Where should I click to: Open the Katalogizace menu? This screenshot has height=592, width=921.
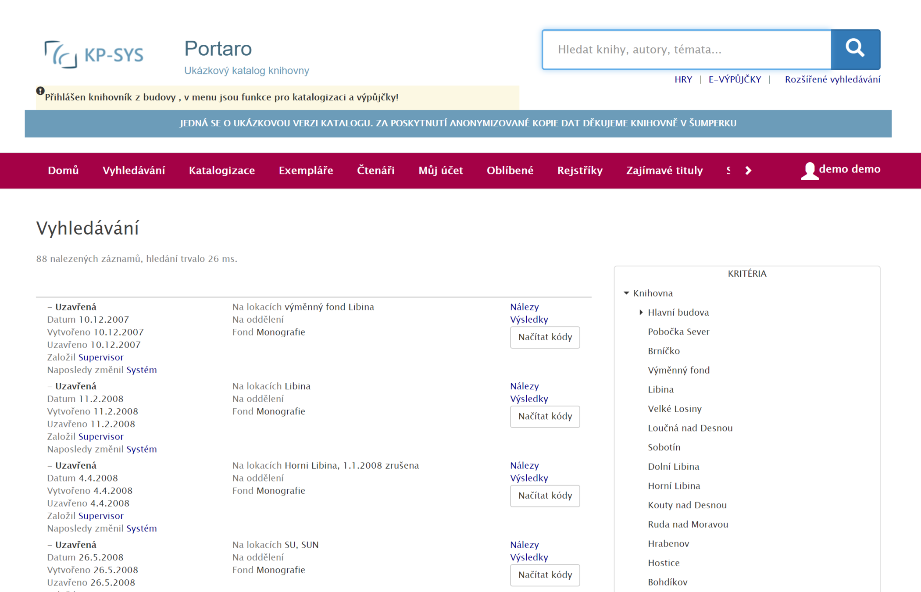pos(221,171)
